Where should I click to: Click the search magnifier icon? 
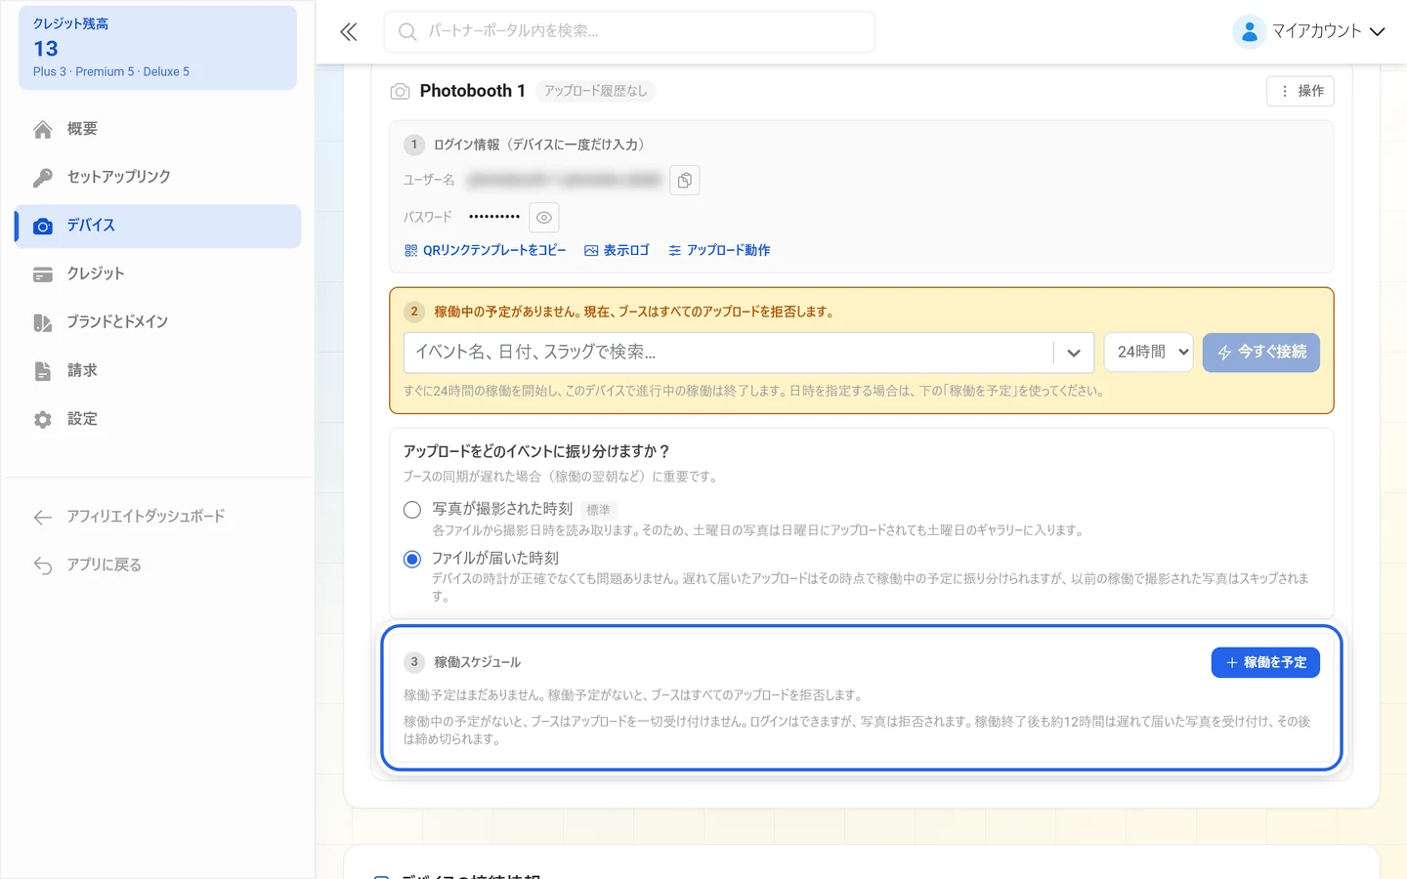click(407, 32)
